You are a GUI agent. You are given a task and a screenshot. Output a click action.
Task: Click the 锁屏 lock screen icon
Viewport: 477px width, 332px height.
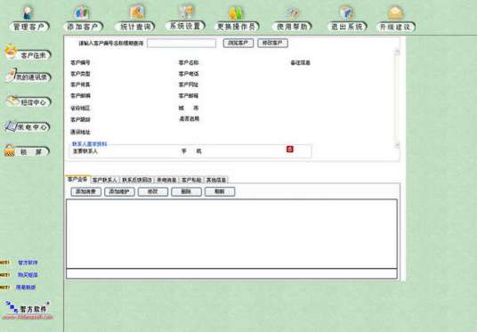(x=27, y=151)
